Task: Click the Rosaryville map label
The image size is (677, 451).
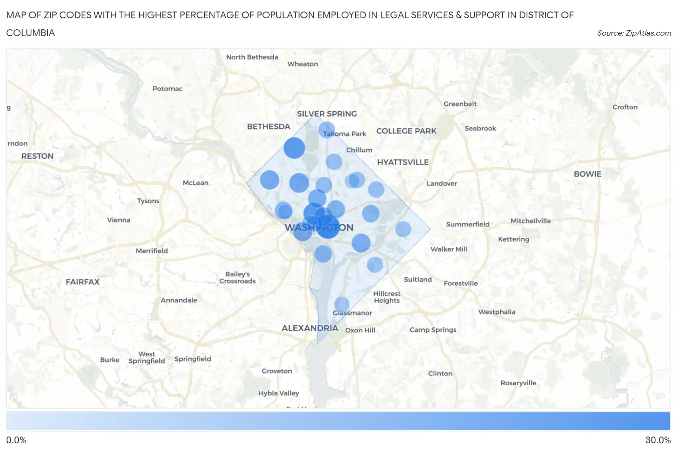Action: 518,383
